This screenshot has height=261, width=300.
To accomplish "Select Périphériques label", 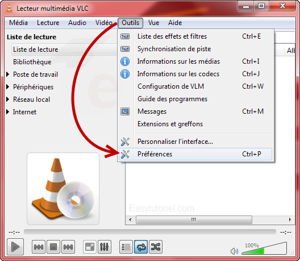I will tap(33, 87).
